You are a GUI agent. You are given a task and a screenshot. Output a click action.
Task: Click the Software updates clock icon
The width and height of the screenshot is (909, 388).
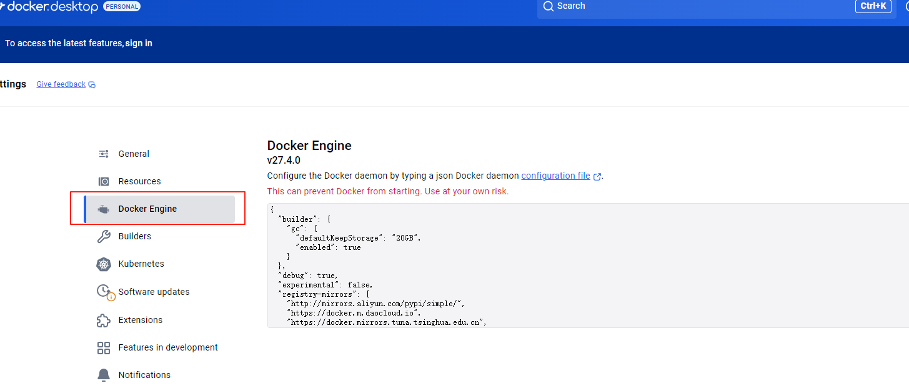coord(105,292)
